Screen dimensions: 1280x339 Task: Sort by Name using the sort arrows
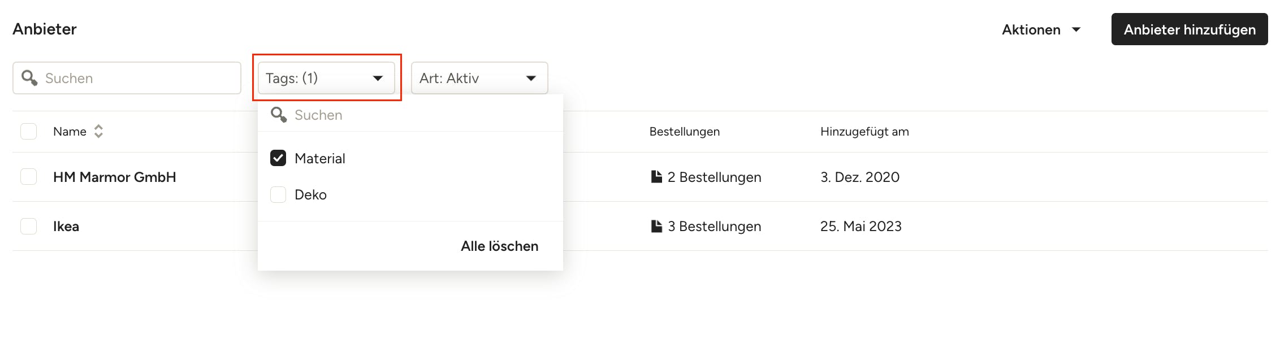point(98,131)
